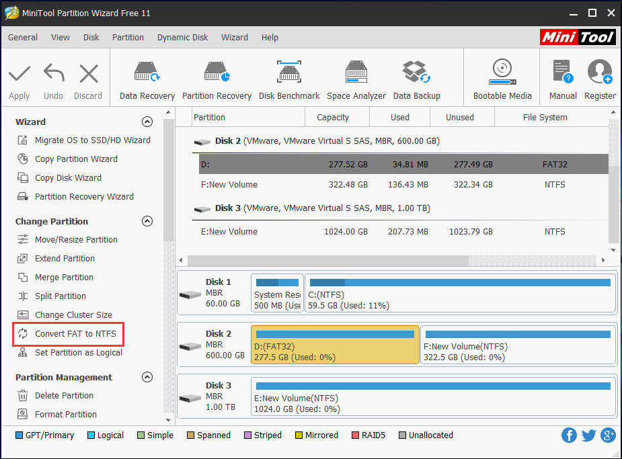
Task: Open the Manual help icon
Action: 563,80
